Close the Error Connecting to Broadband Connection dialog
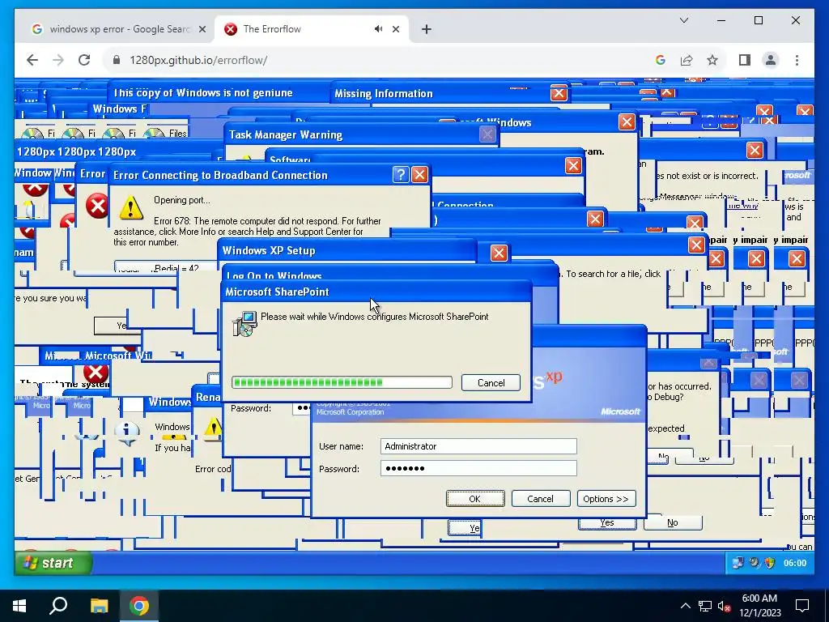This screenshot has height=622, width=829. (419, 175)
